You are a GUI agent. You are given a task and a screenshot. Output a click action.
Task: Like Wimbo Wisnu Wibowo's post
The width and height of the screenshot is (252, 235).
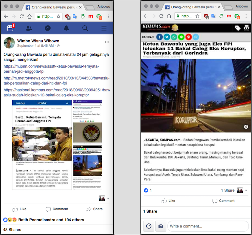[19, 209]
